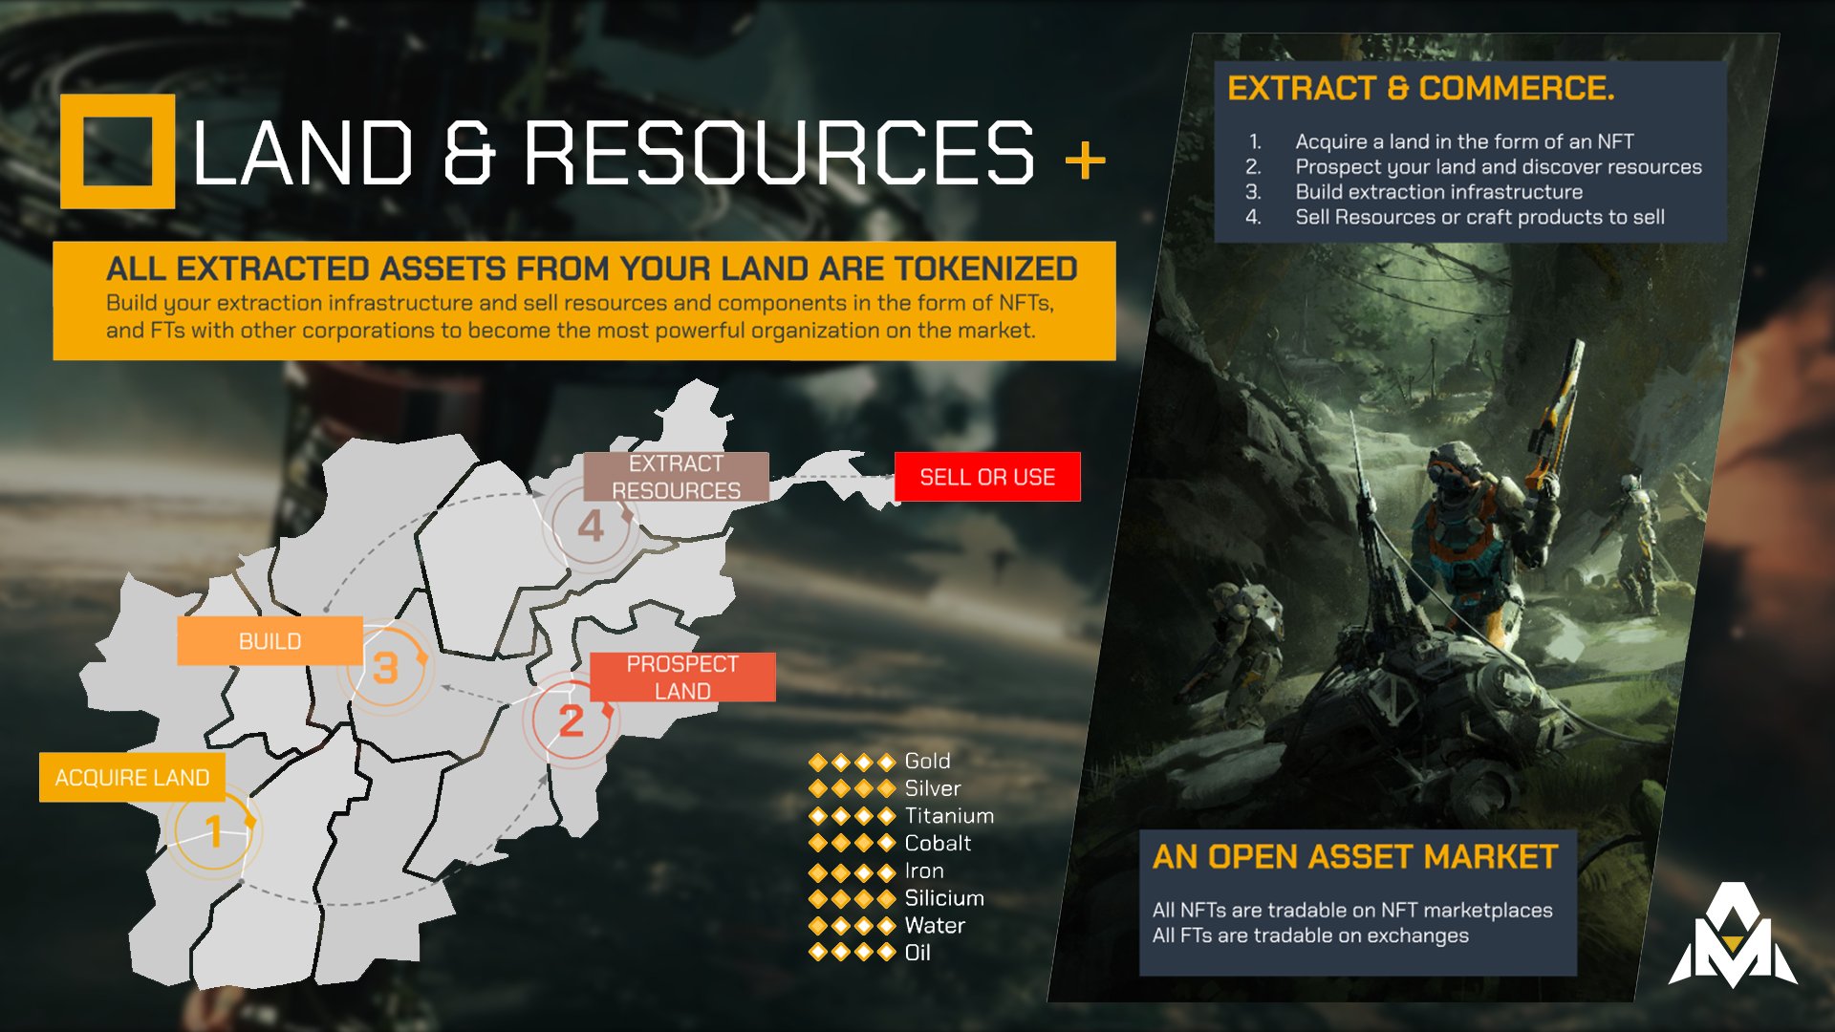Click 'Acquire a land in the form of an NFT'
Screen dimensions: 1835x1032
(1464, 141)
